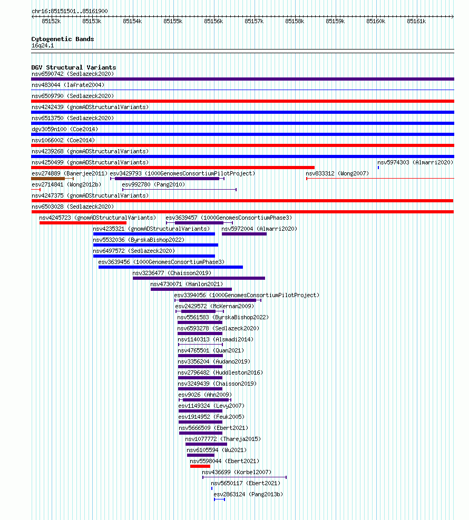Screen dimensions: 469x520
Task: Open esv2863124 (Pang2013b) label
Action: coord(248,494)
